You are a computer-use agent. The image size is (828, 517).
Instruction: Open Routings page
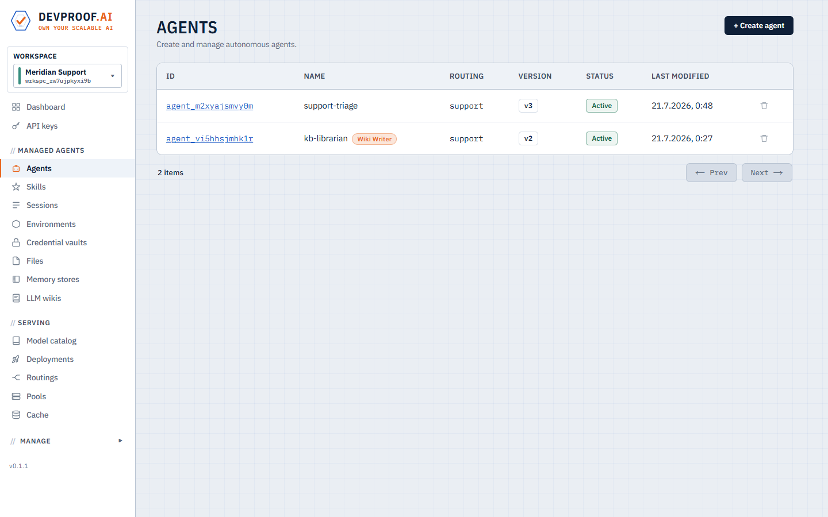(67, 377)
